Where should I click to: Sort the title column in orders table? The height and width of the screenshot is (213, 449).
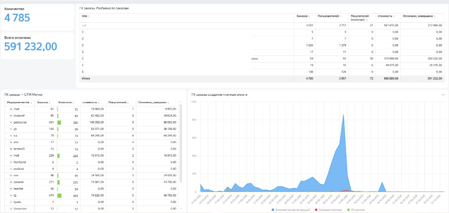tap(86, 16)
